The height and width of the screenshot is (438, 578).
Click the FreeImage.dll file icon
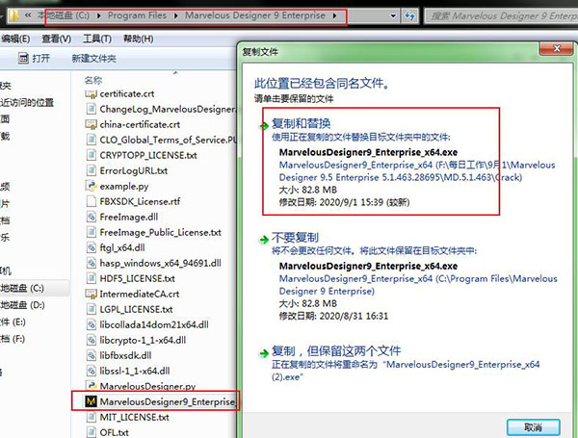click(91, 217)
